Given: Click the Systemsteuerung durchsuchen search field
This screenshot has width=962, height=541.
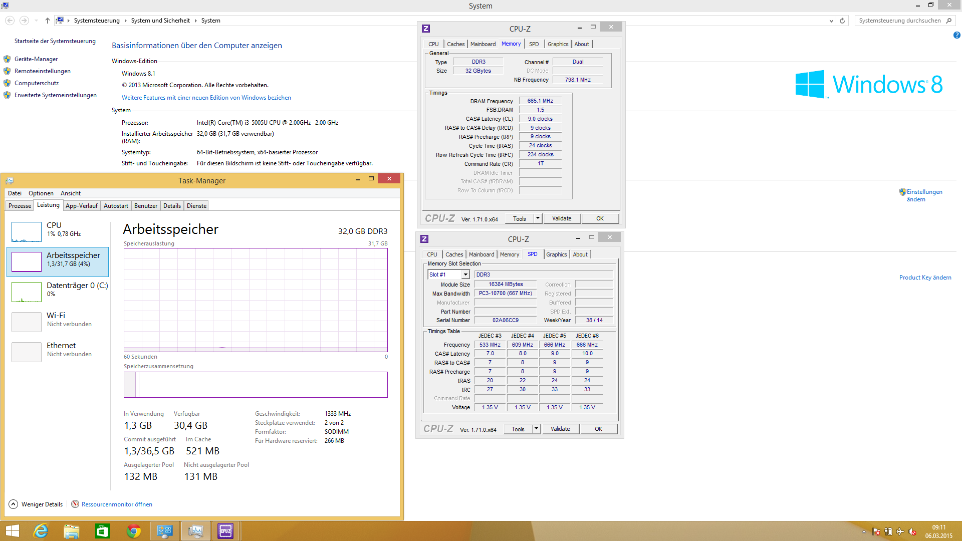Looking at the screenshot, I should (x=900, y=21).
